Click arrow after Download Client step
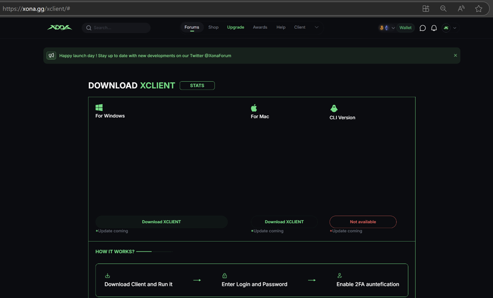 (x=197, y=280)
